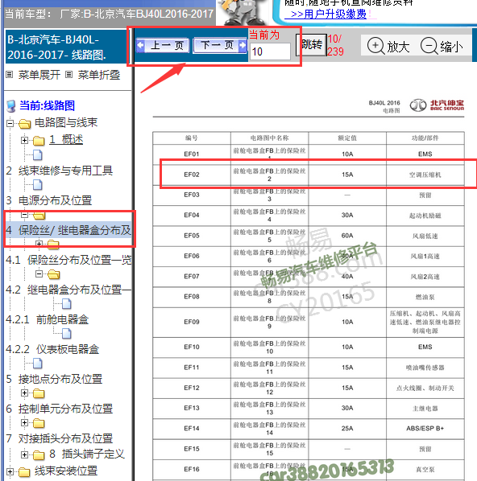477x481 pixels.
Task: Open the 线束安装位置 folder item
Action: click(x=66, y=471)
